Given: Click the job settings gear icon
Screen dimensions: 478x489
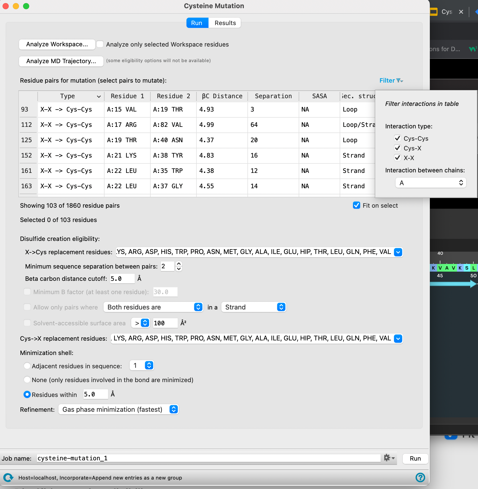Looking at the screenshot, I should click(x=389, y=458).
